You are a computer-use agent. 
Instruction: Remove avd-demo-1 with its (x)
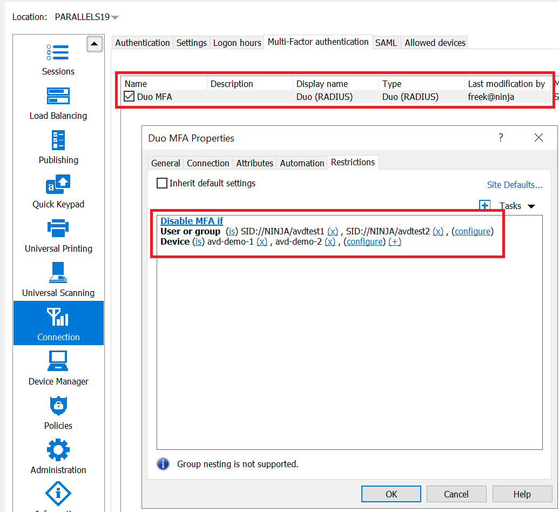pos(261,242)
